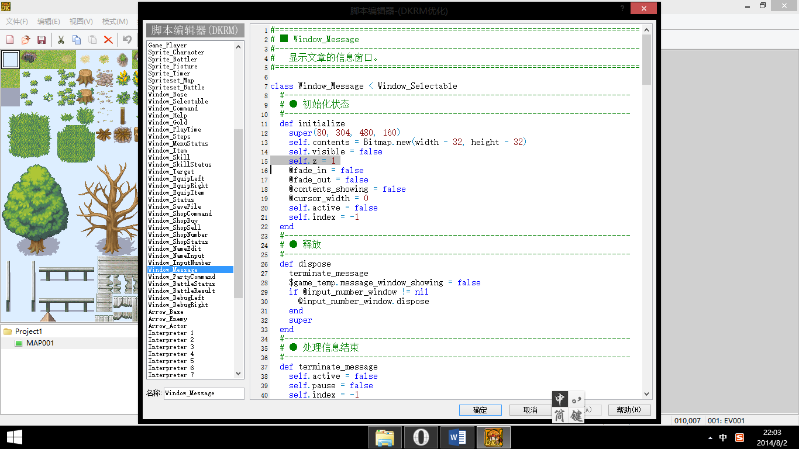Click the red X Delete toolbar icon
799x449 pixels.
tap(108, 40)
